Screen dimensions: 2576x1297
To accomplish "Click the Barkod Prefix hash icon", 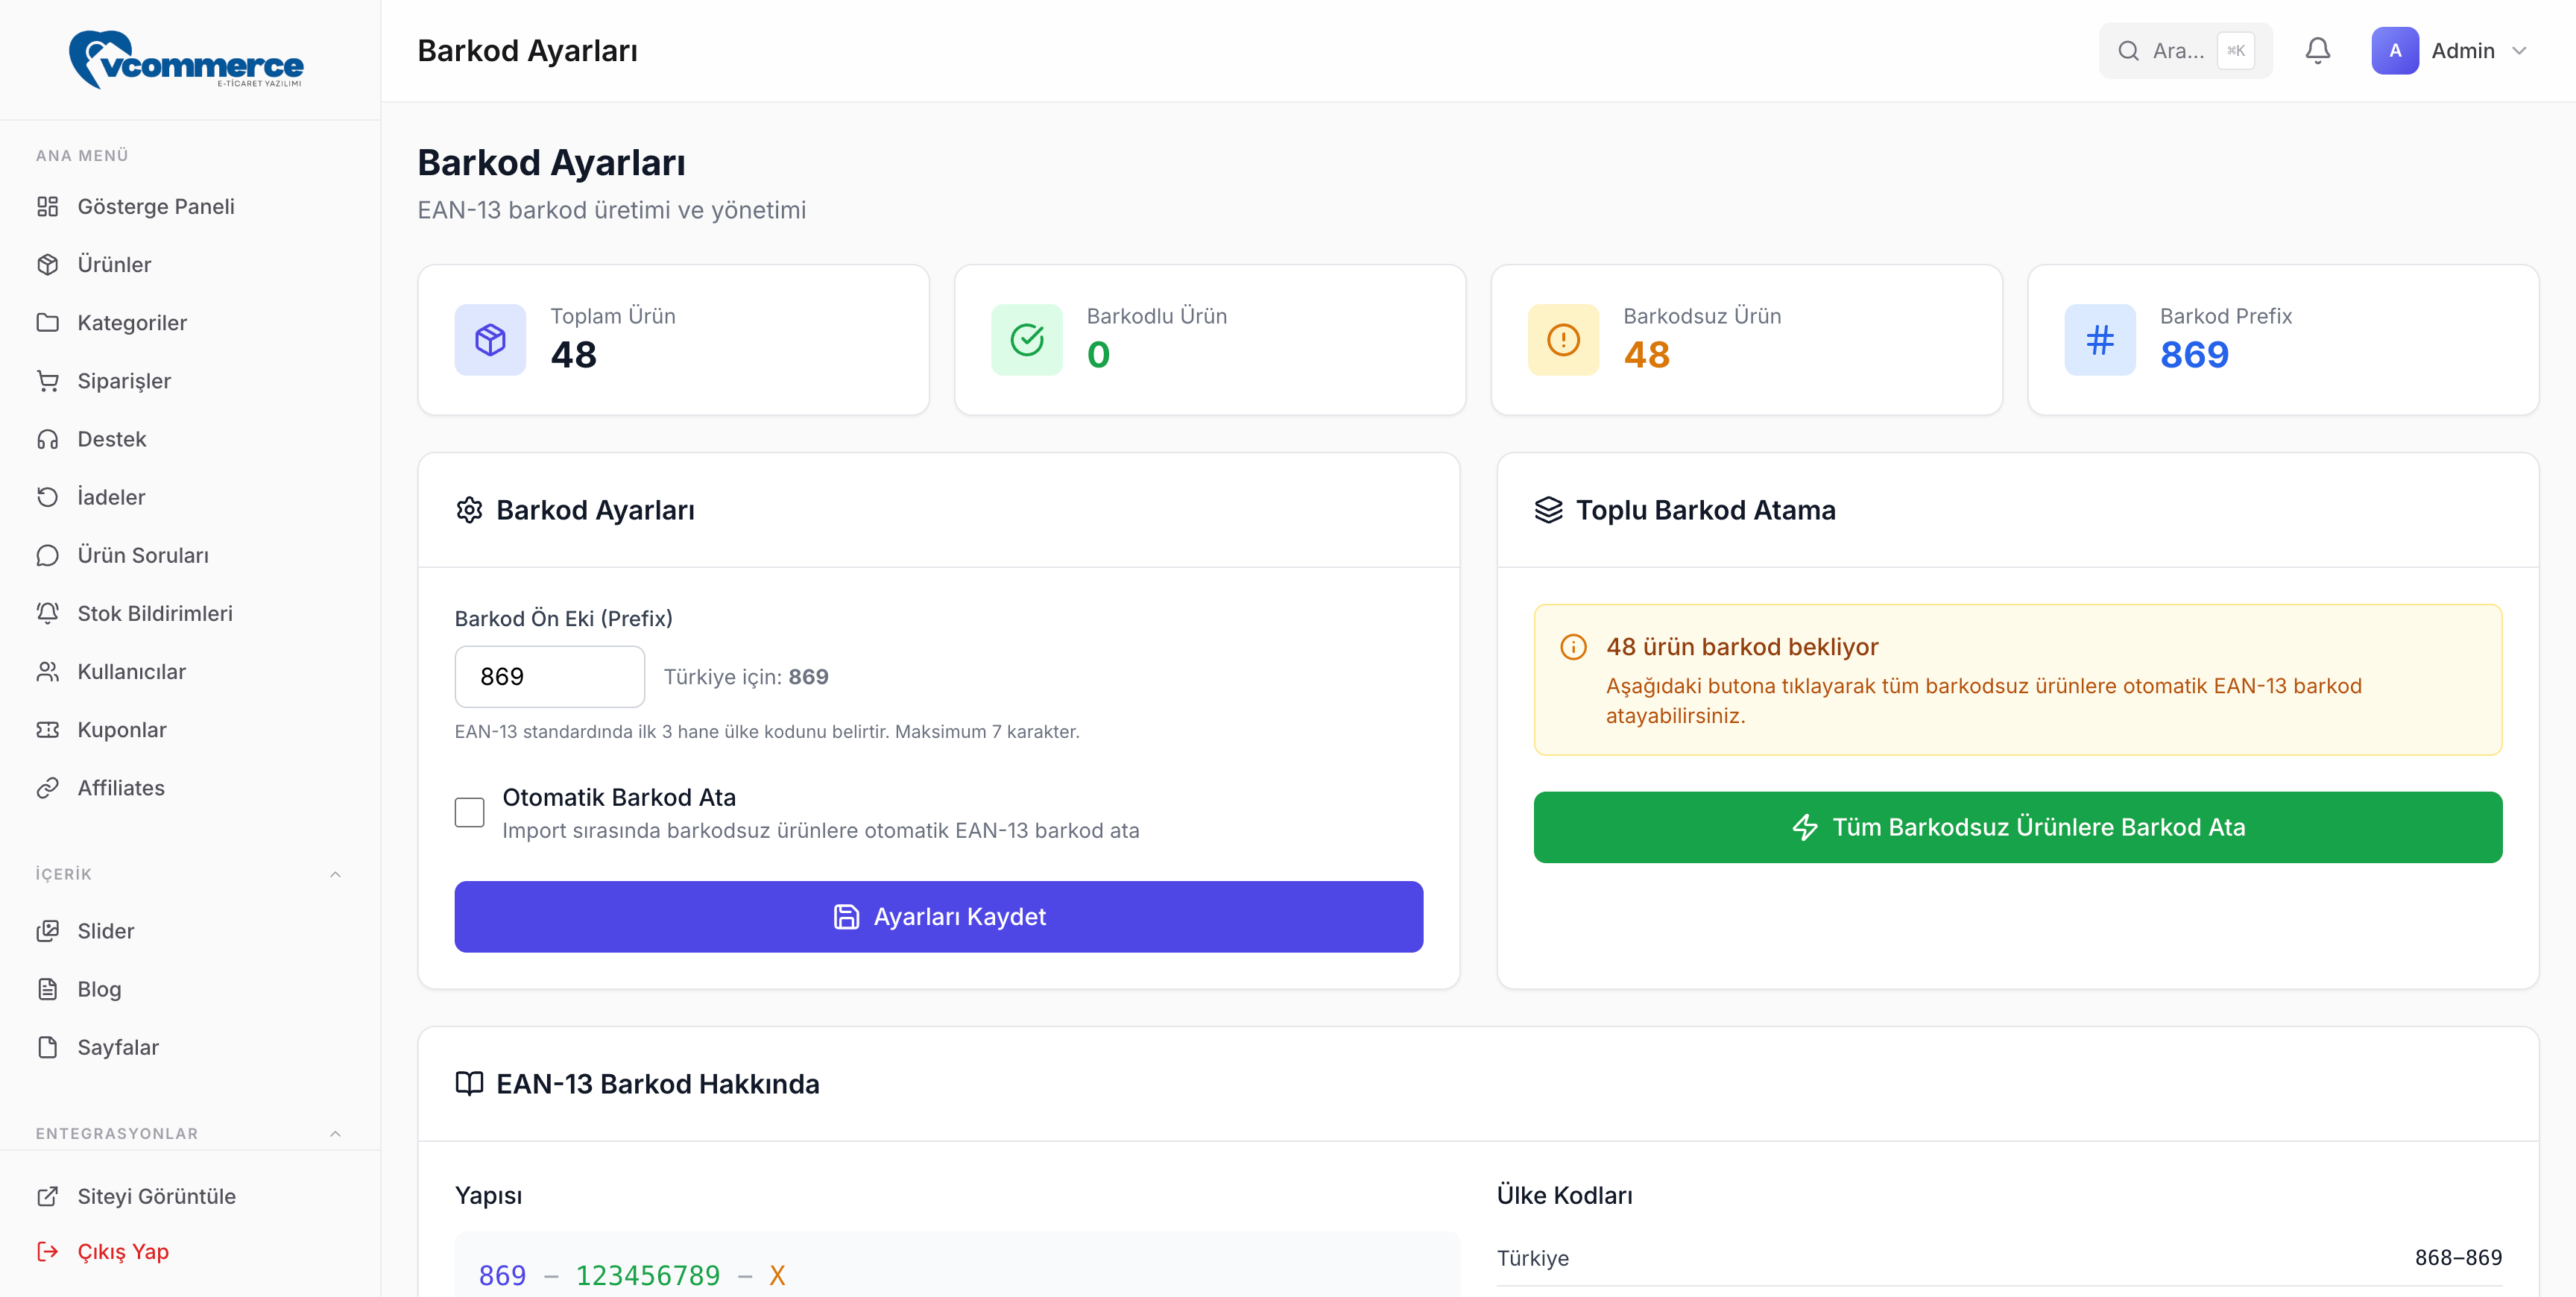I will click(x=2099, y=340).
